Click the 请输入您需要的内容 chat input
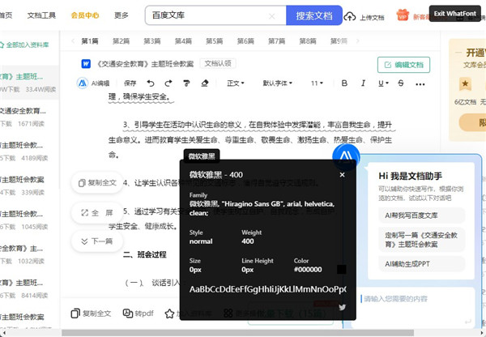The width and height of the screenshot is (486, 337). [x=416, y=299]
